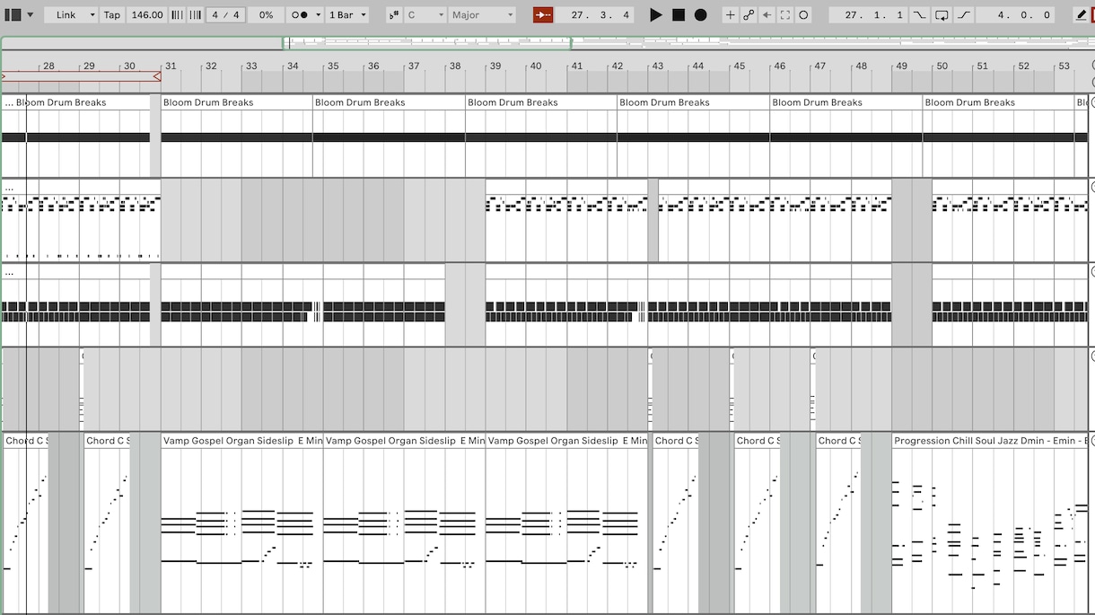Select the 146.00 tempo field
The width and height of the screenshot is (1095, 615).
(x=146, y=14)
